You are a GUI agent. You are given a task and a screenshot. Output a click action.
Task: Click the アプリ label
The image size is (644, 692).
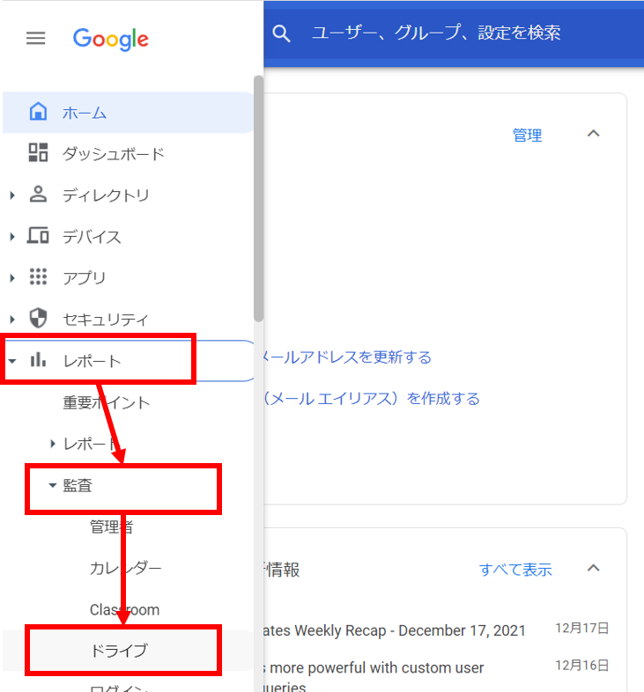(x=85, y=278)
